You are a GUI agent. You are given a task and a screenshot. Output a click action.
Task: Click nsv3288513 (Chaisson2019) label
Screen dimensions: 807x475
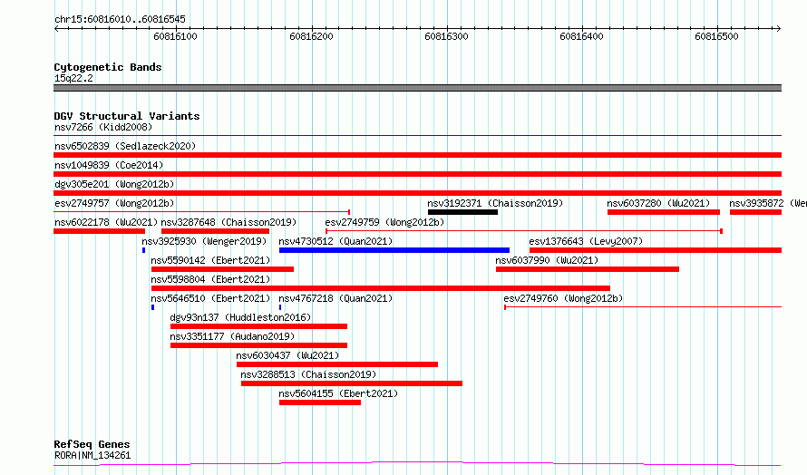(x=308, y=374)
